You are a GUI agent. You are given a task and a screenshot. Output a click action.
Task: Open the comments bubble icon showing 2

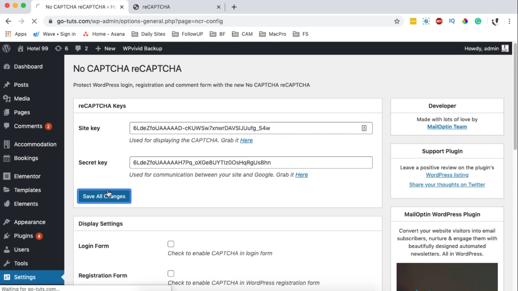[78, 48]
